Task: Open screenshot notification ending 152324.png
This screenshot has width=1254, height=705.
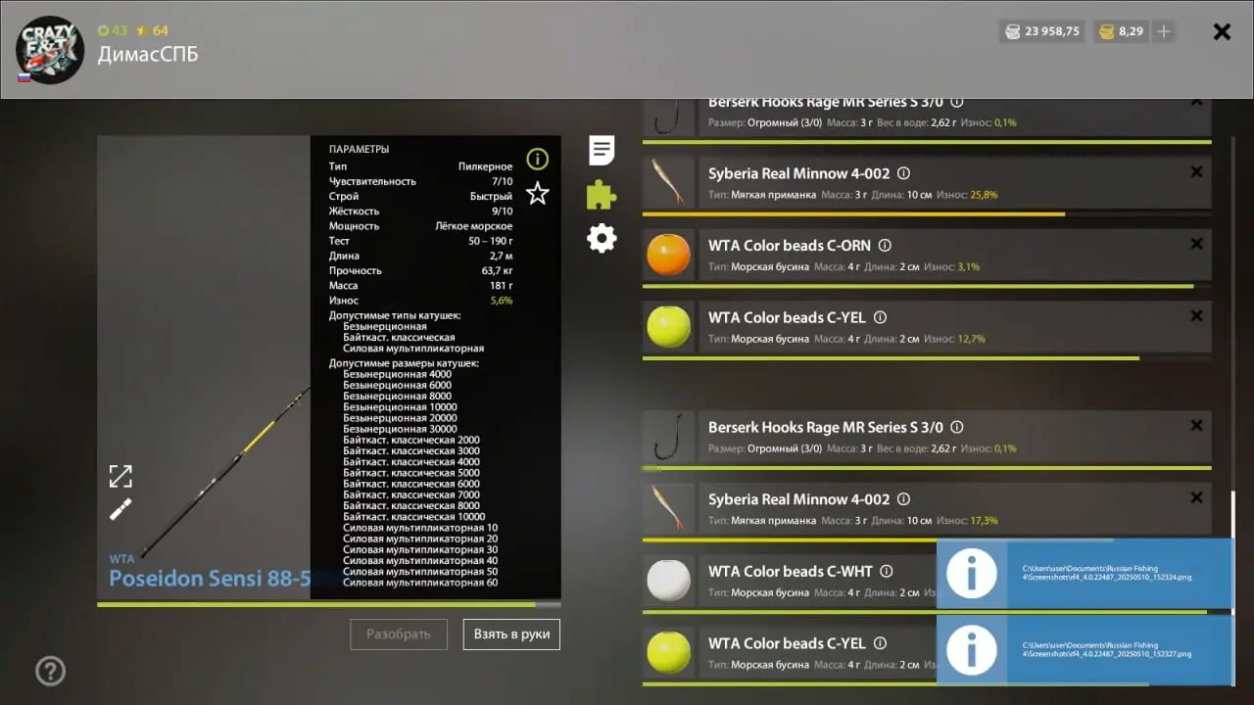Action: [x=1085, y=573]
